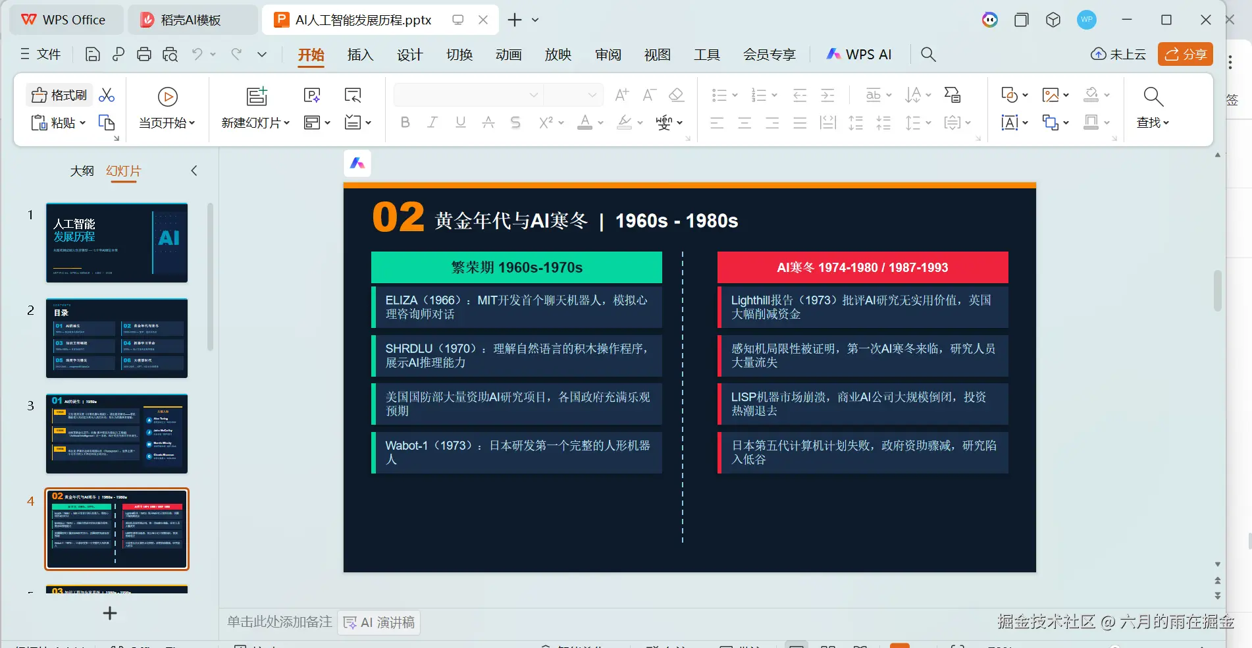This screenshot has width=1252, height=648.
Task: Switch to the 动画 (Animation) tab
Action: click(x=509, y=55)
